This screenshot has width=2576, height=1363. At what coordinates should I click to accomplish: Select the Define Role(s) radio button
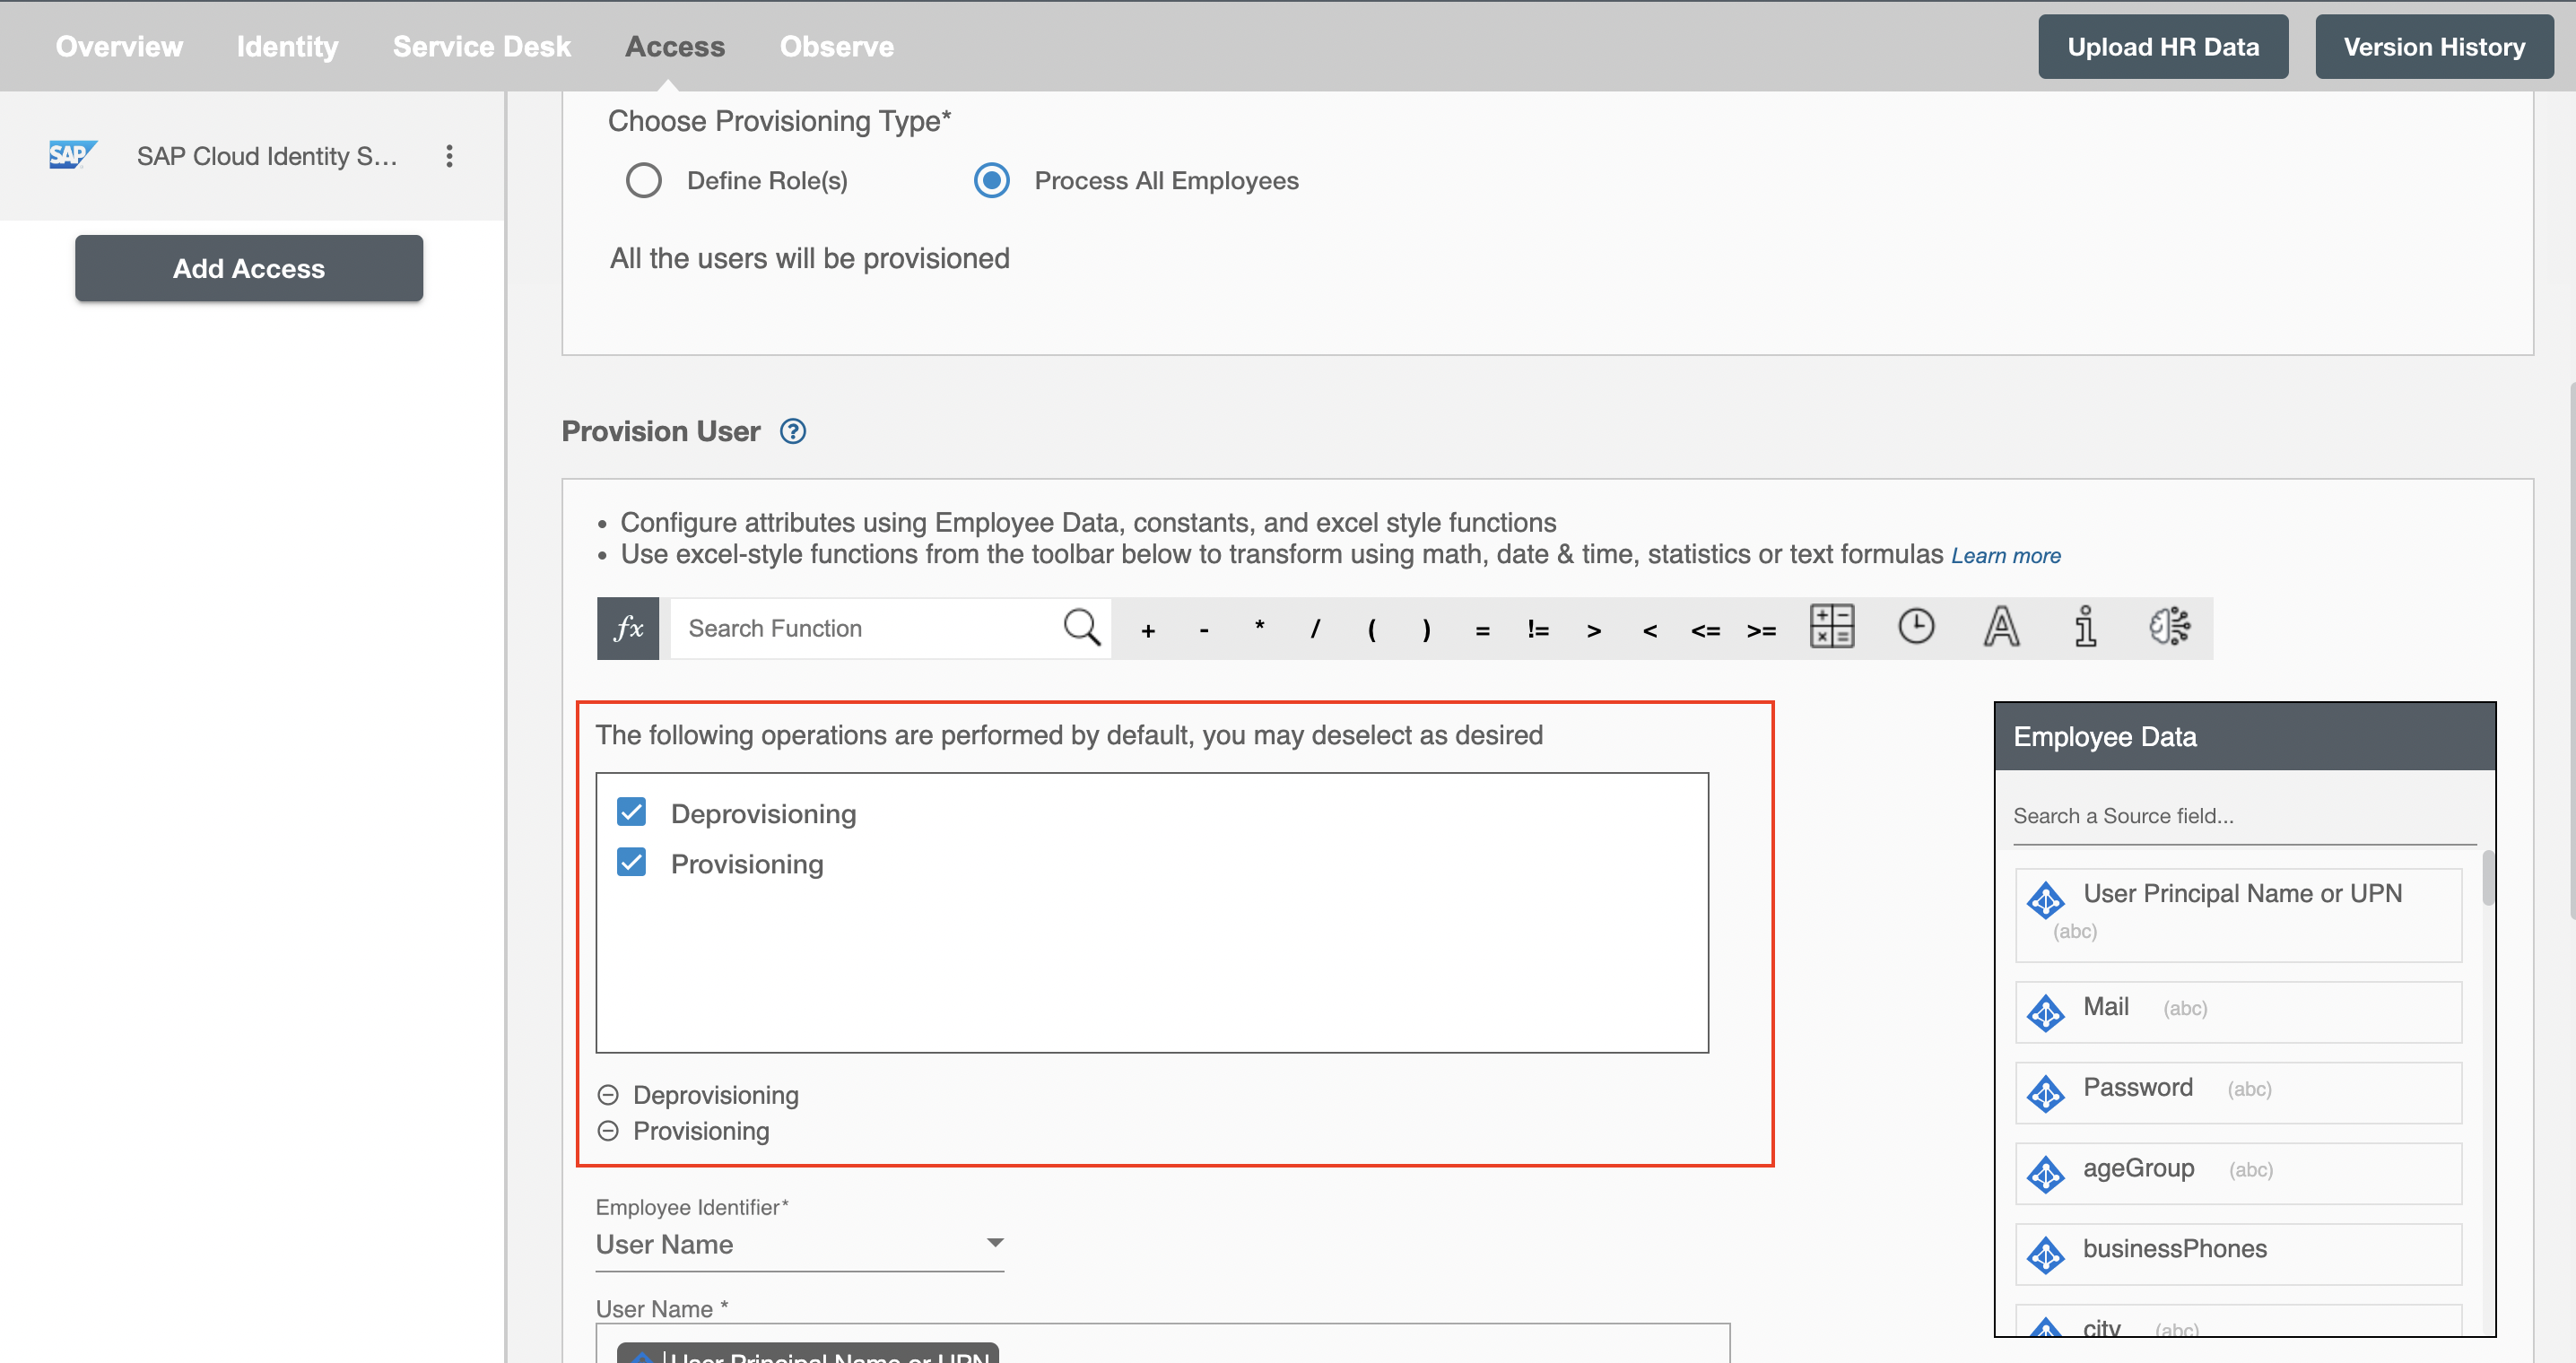(644, 178)
